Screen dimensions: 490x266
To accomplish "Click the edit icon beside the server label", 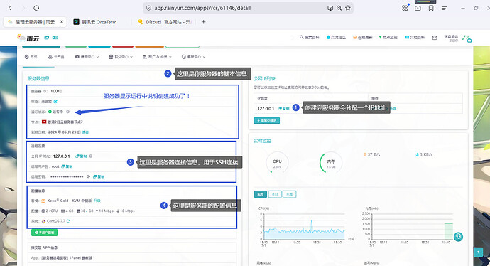I will coord(55,102).
